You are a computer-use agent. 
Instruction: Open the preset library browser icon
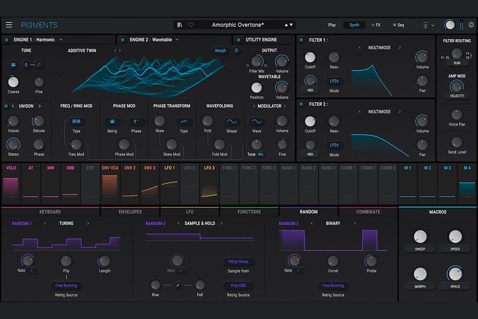tap(180, 25)
